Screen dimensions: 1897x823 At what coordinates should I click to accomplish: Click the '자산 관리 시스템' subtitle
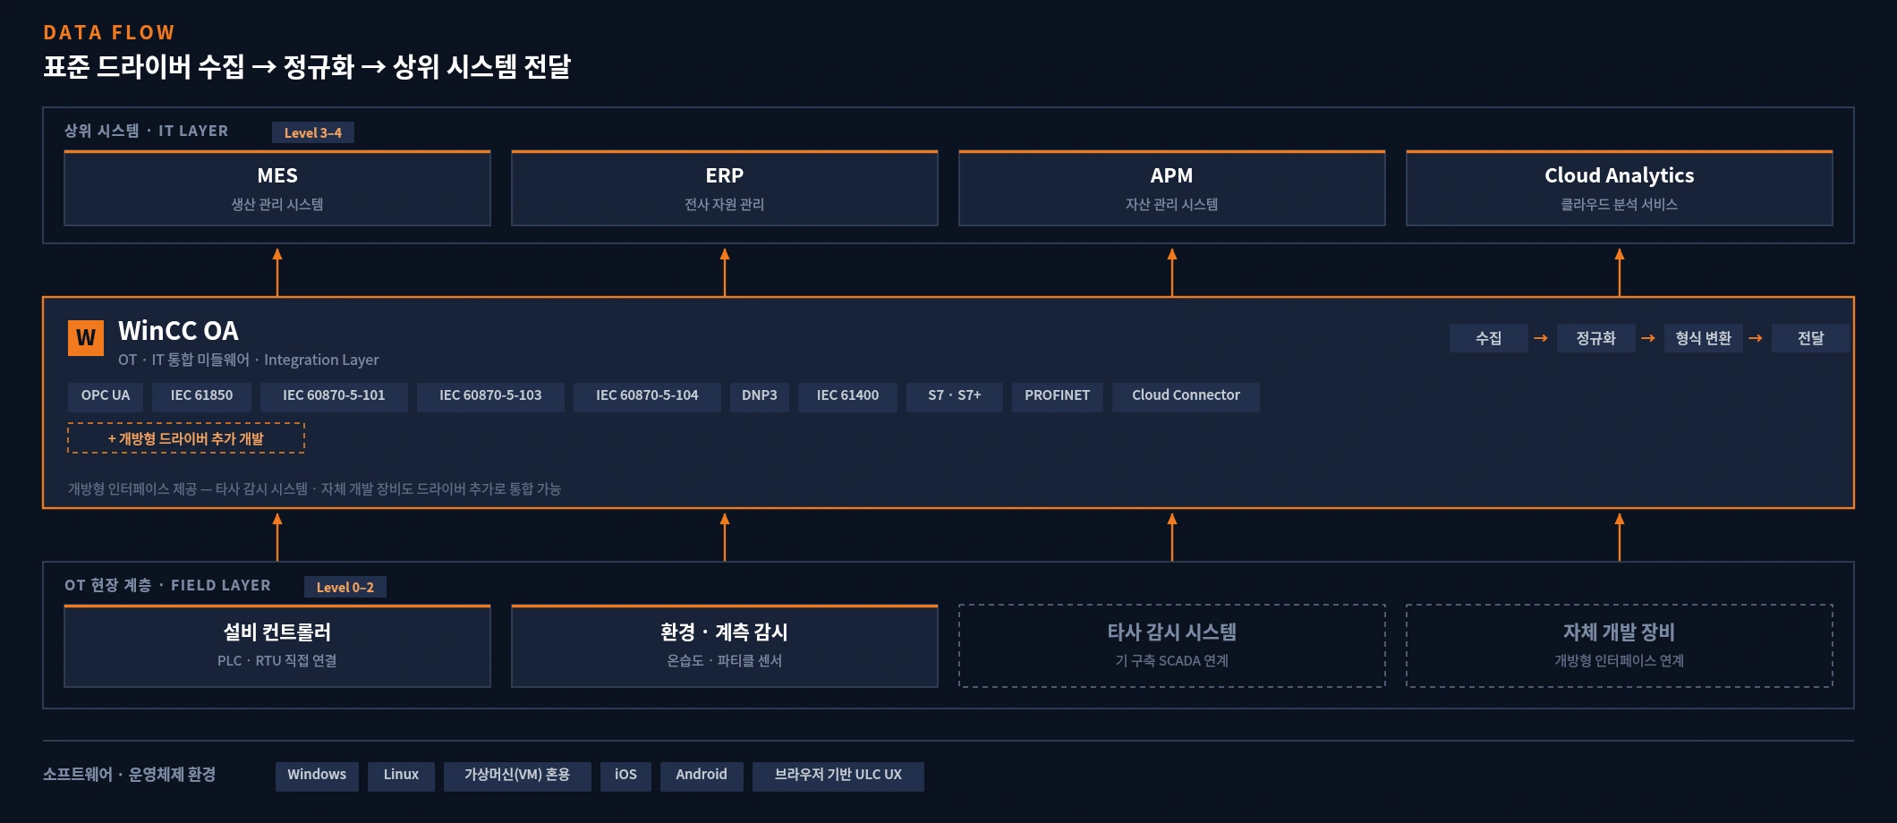(1172, 205)
